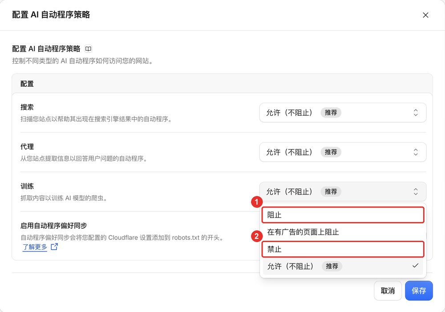Click the up-down chevron in the 搜索 selector

coord(416,113)
